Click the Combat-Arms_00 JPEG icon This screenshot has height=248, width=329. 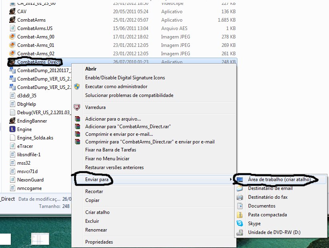pos(12,36)
